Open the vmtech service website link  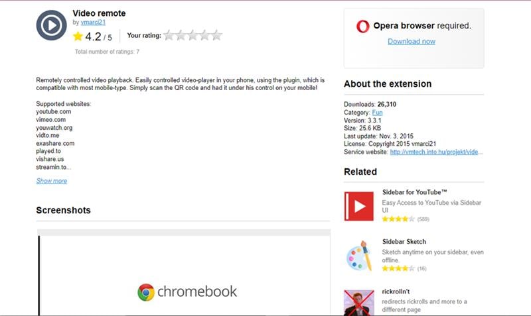[437, 152]
